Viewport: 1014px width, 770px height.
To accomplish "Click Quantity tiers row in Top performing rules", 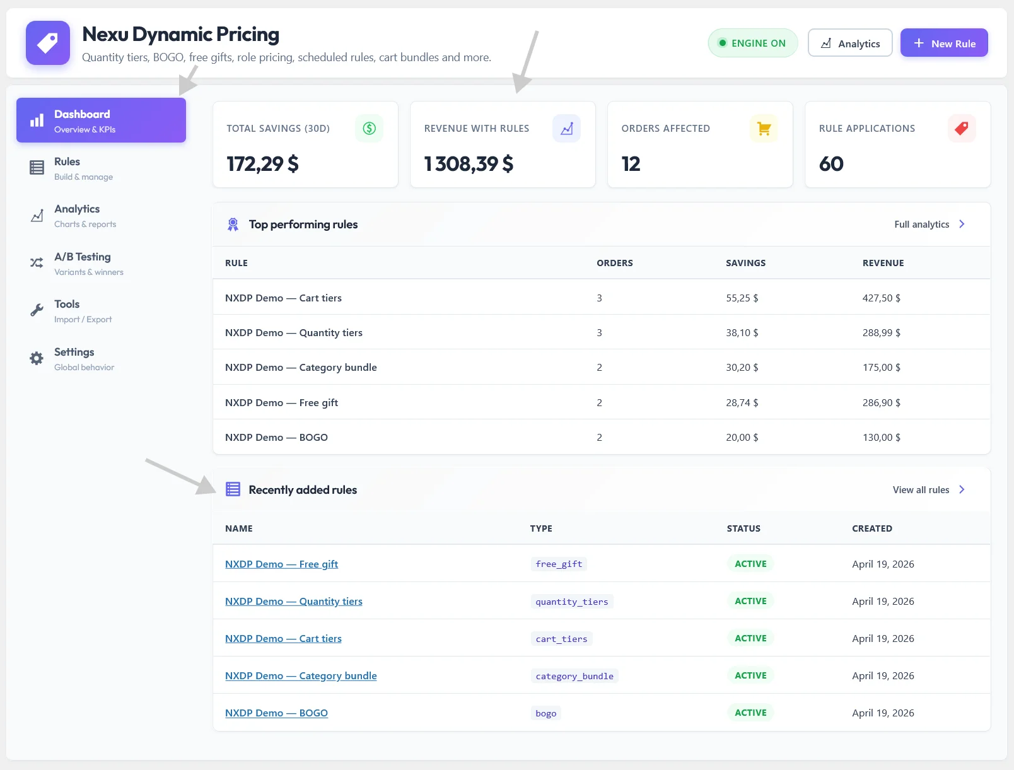I will point(602,332).
